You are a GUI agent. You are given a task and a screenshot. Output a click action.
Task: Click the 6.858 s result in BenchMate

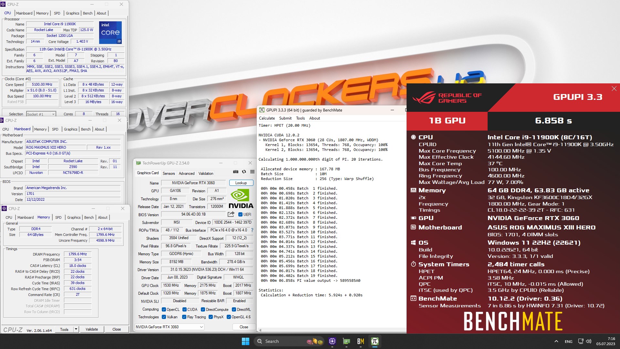click(553, 121)
